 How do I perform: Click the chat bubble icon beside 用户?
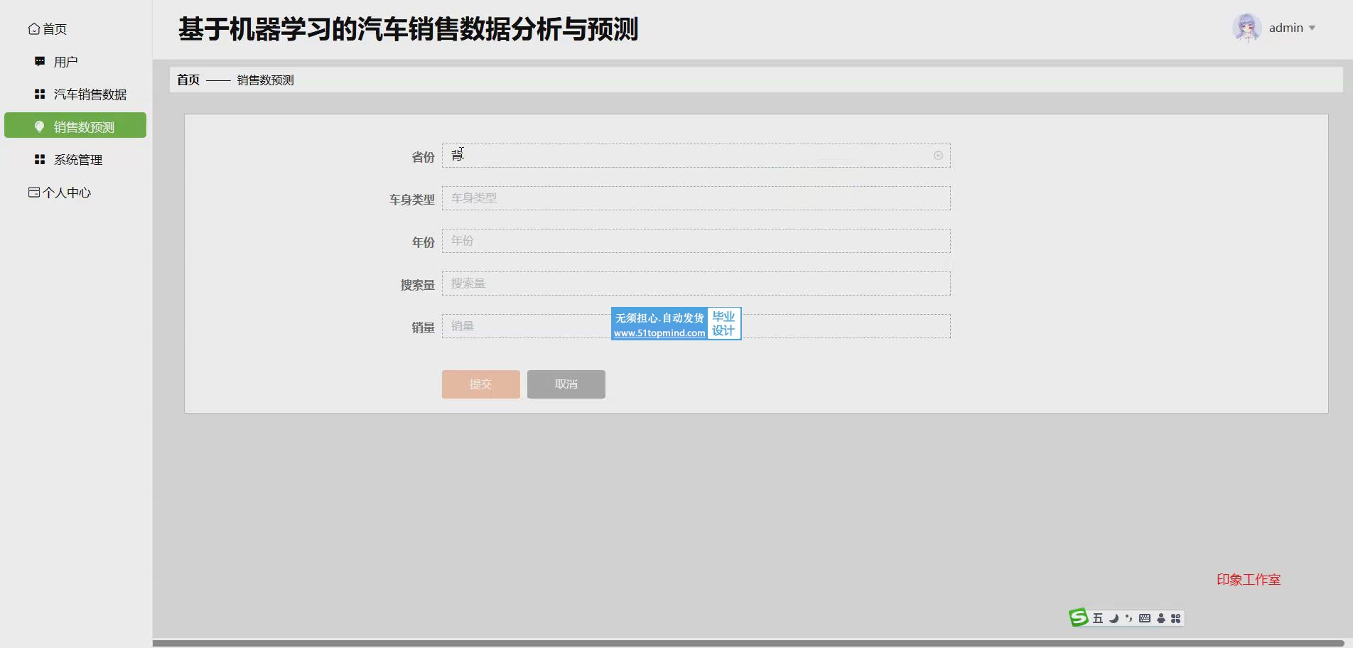coord(40,62)
